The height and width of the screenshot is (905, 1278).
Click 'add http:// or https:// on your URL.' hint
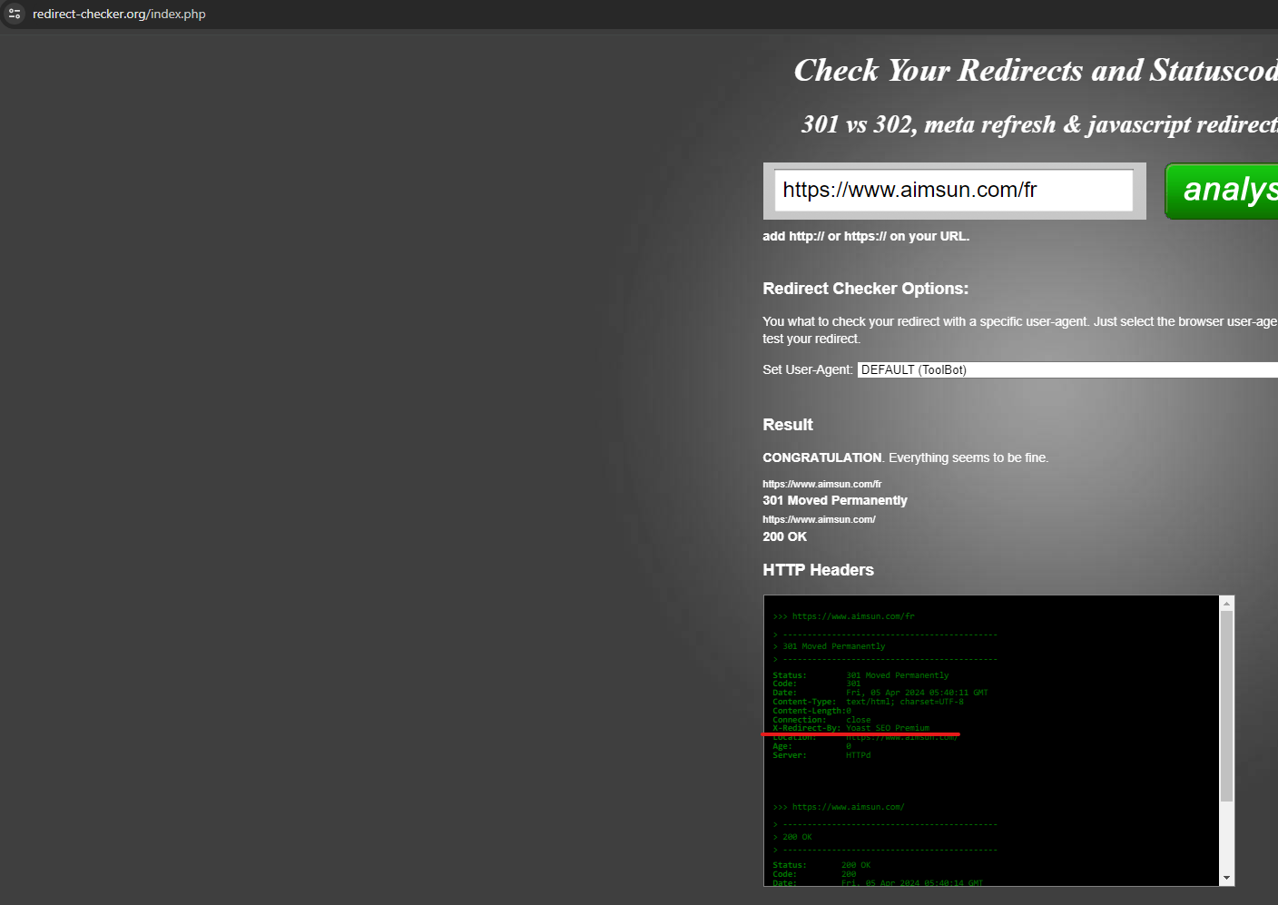point(866,236)
